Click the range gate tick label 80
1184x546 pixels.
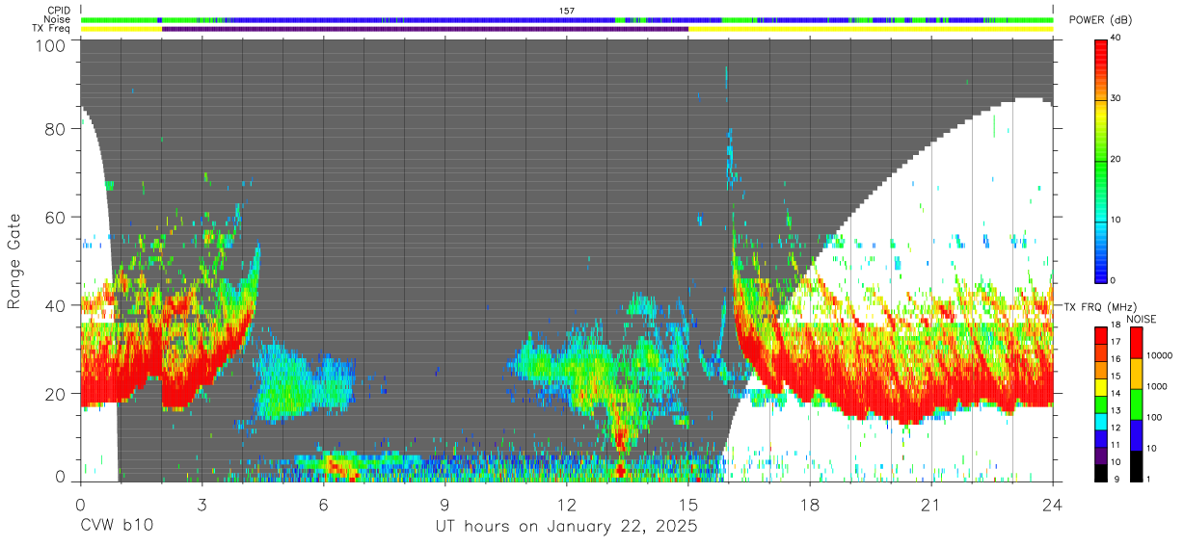click(x=57, y=129)
